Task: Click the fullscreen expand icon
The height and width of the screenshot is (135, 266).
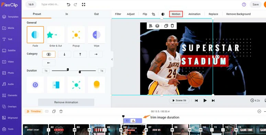Action: (x=84, y=4)
